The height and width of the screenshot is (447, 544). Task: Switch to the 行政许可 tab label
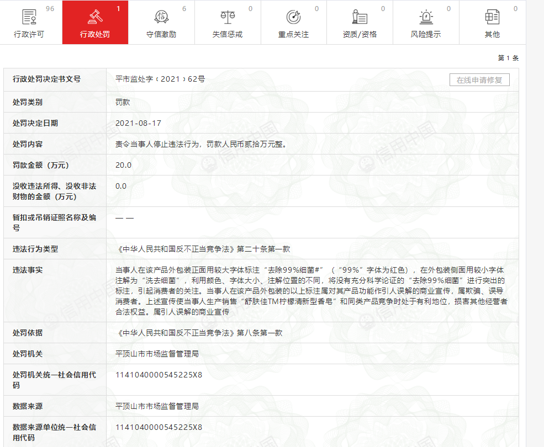29,34
